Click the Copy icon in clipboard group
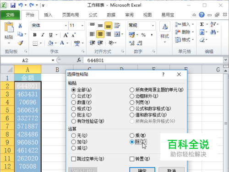 (x=20, y=34)
